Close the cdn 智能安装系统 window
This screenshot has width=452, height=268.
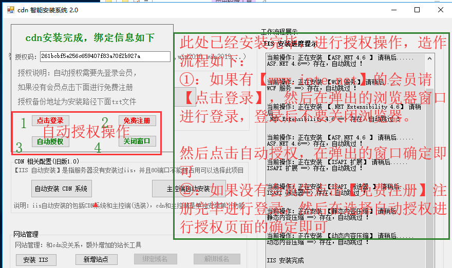pyautogui.click(x=440, y=10)
